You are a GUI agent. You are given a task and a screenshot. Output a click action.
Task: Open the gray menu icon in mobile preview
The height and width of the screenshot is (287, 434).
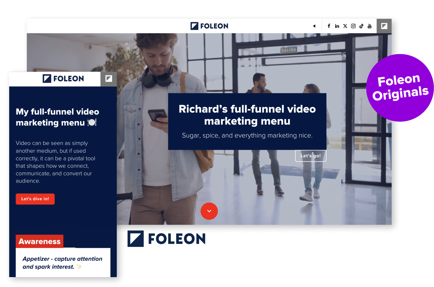click(109, 79)
